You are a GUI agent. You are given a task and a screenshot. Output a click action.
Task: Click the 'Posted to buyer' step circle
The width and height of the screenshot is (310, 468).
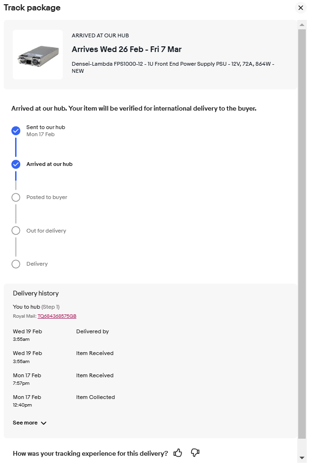click(x=16, y=198)
